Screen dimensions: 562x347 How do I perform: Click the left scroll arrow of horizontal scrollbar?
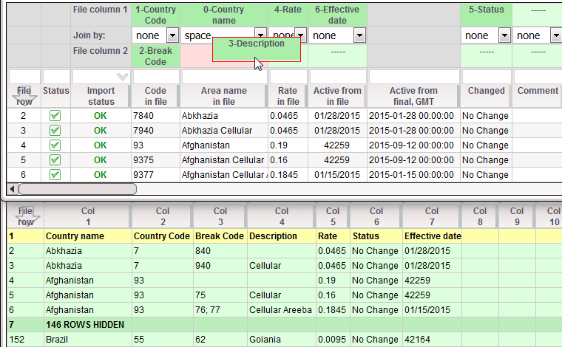point(12,189)
